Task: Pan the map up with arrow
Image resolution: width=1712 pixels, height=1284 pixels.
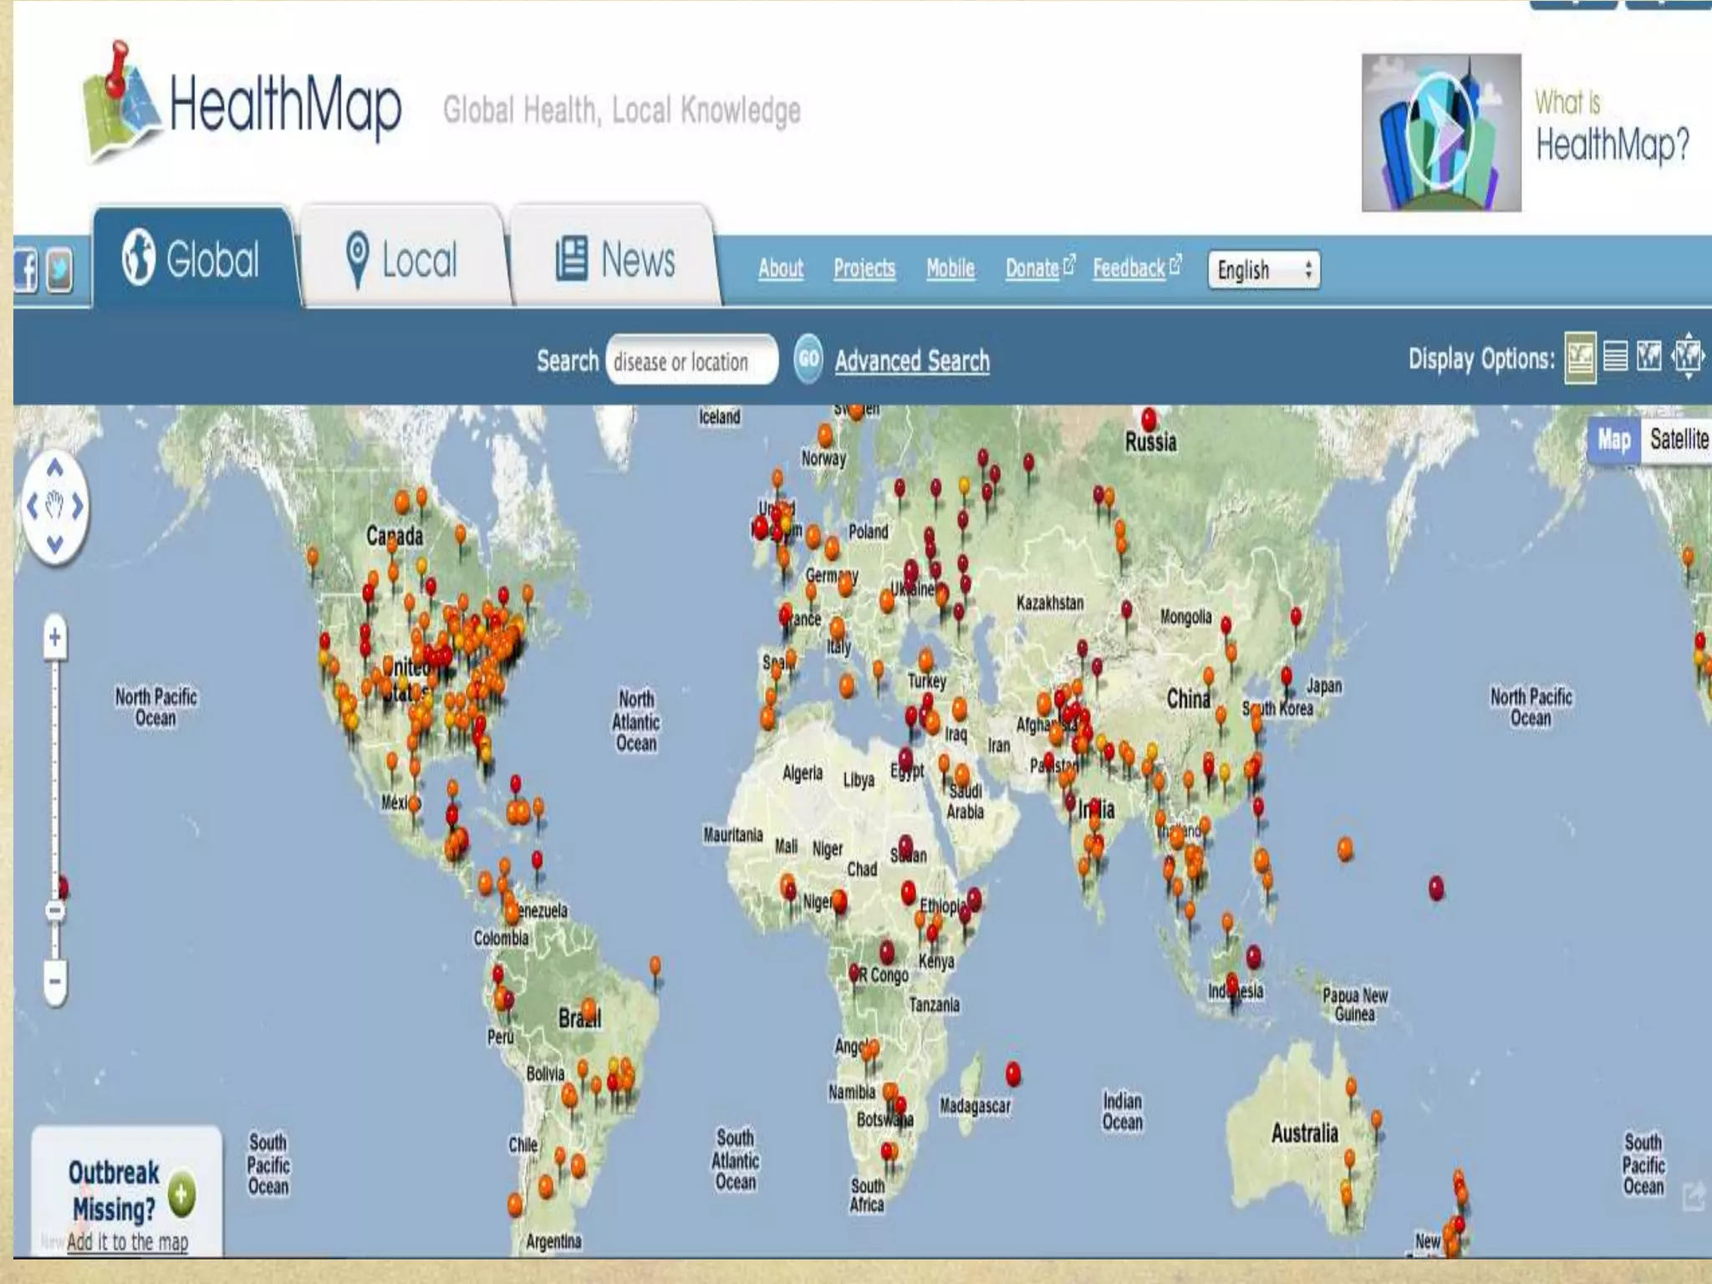Action: point(55,469)
